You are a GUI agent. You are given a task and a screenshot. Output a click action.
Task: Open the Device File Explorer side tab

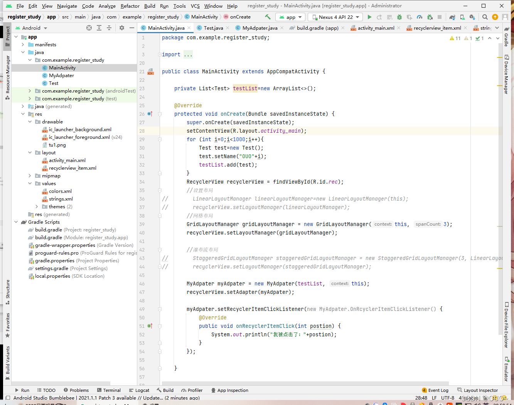click(506, 325)
